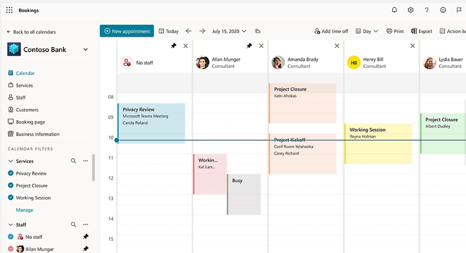Image resolution: width=466 pixels, height=253 pixels.
Task: Click Lydia Bauer's profile photo
Action: 429,63
